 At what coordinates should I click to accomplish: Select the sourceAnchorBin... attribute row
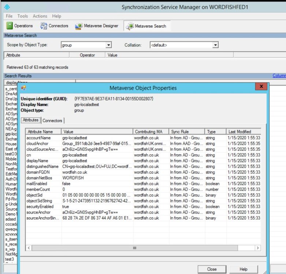[x=143, y=218]
